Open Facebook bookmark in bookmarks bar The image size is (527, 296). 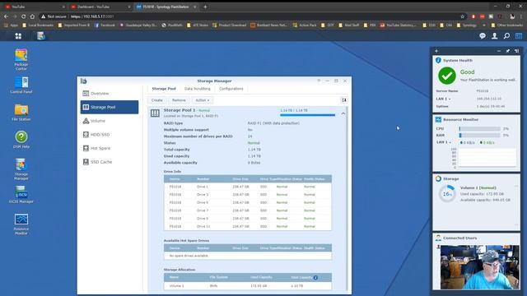point(105,25)
